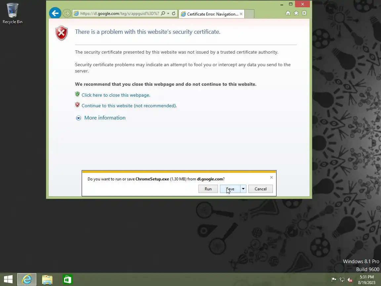Screen dimensions: 381x286
Task: Open Favorites star icon
Action: 296,13
